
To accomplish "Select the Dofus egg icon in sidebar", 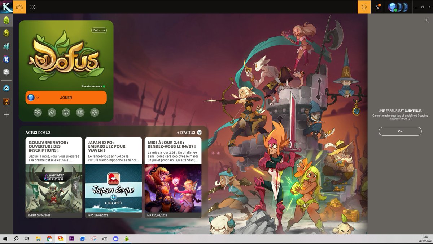I will pyautogui.click(x=6, y=20).
